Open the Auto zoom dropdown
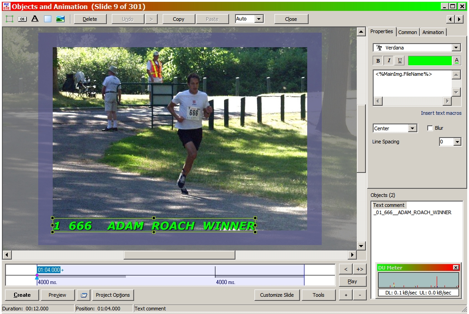The image size is (469, 314). [259, 19]
